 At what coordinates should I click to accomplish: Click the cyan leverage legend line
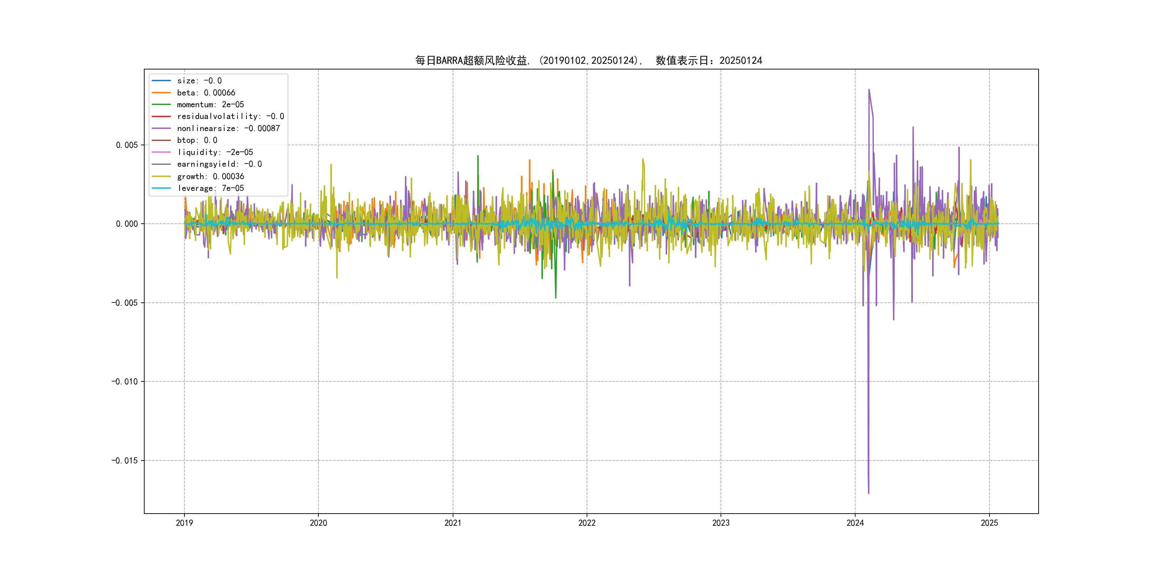pyautogui.click(x=161, y=188)
